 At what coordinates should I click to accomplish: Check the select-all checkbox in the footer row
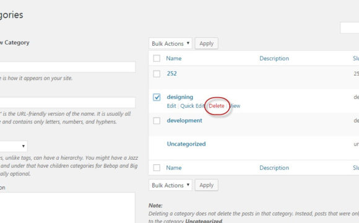coord(157,167)
